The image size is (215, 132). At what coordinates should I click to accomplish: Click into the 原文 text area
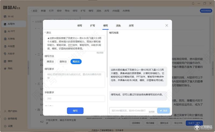pos(75,43)
